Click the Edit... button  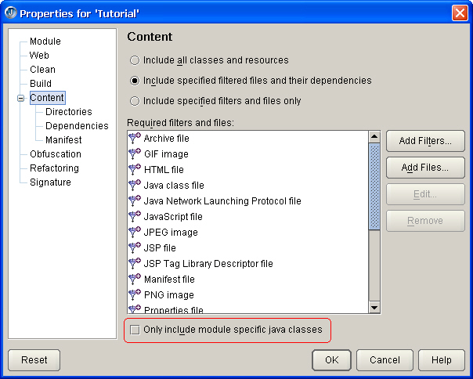[x=425, y=194]
